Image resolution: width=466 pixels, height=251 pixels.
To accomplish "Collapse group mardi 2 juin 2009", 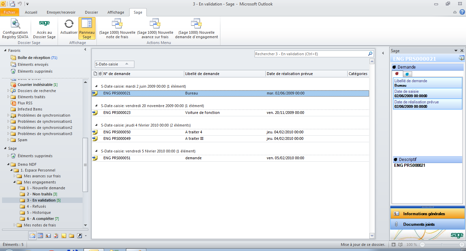I will pyautogui.click(x=96, y=86).
